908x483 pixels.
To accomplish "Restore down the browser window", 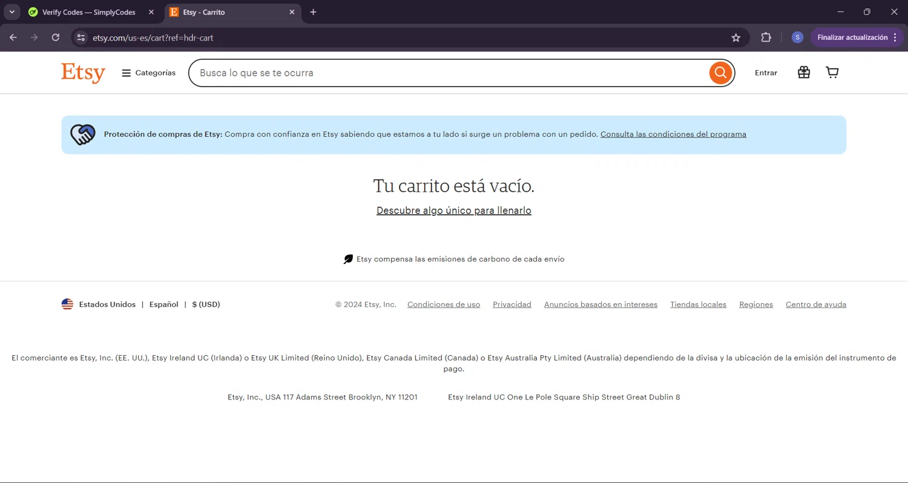I will click(867, 12).
